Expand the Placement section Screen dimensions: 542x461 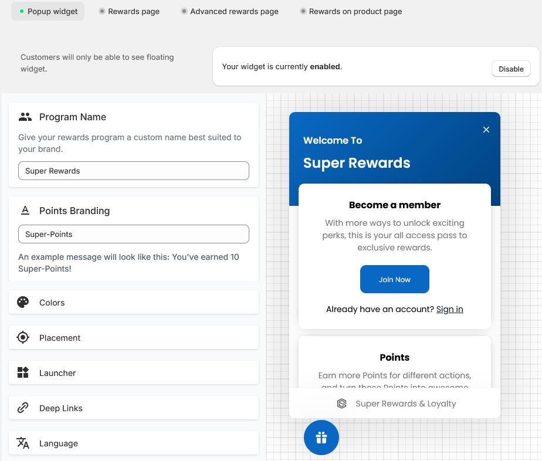click(x=134, y=338)
